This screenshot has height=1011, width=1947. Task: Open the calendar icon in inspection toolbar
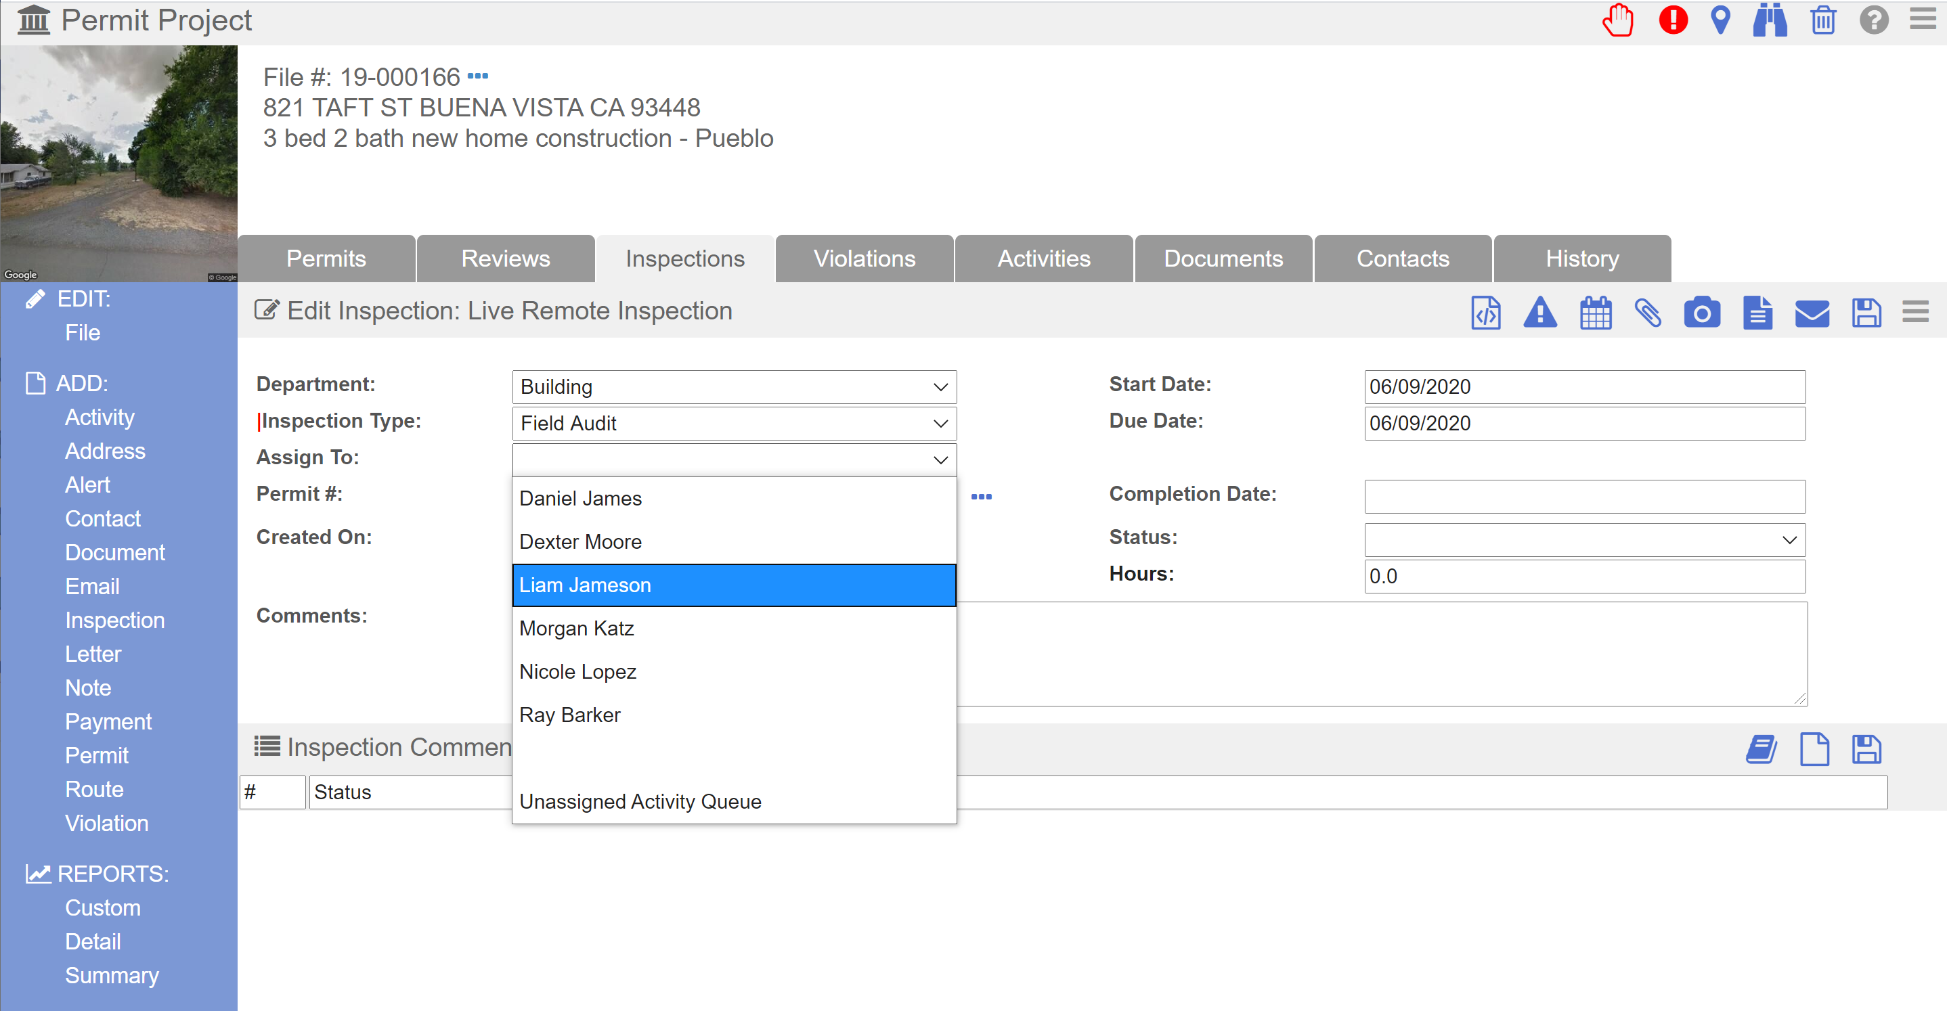click(1596, 312)
